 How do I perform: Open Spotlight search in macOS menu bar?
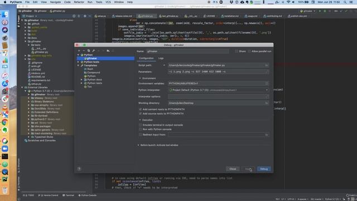pos(345,2)
